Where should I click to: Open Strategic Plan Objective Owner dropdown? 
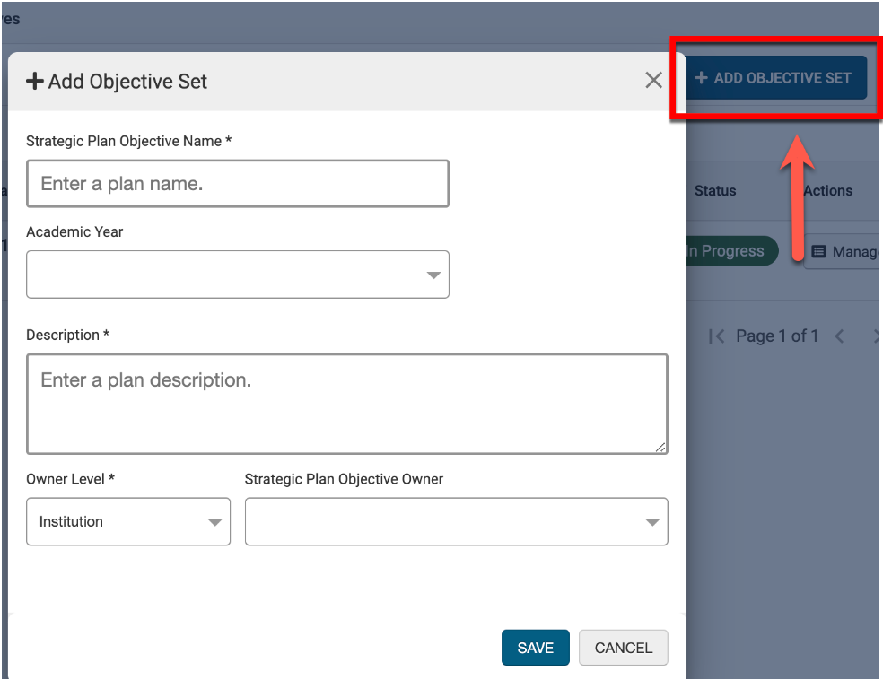tap(456, 522)
